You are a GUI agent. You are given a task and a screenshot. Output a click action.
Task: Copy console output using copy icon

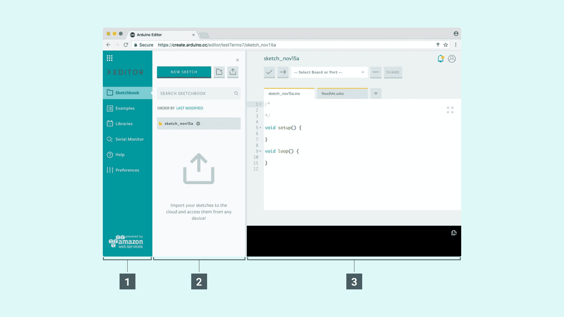[454, 233]
